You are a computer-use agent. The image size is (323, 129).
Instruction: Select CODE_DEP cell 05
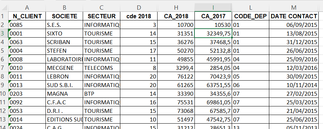point(251,76)
